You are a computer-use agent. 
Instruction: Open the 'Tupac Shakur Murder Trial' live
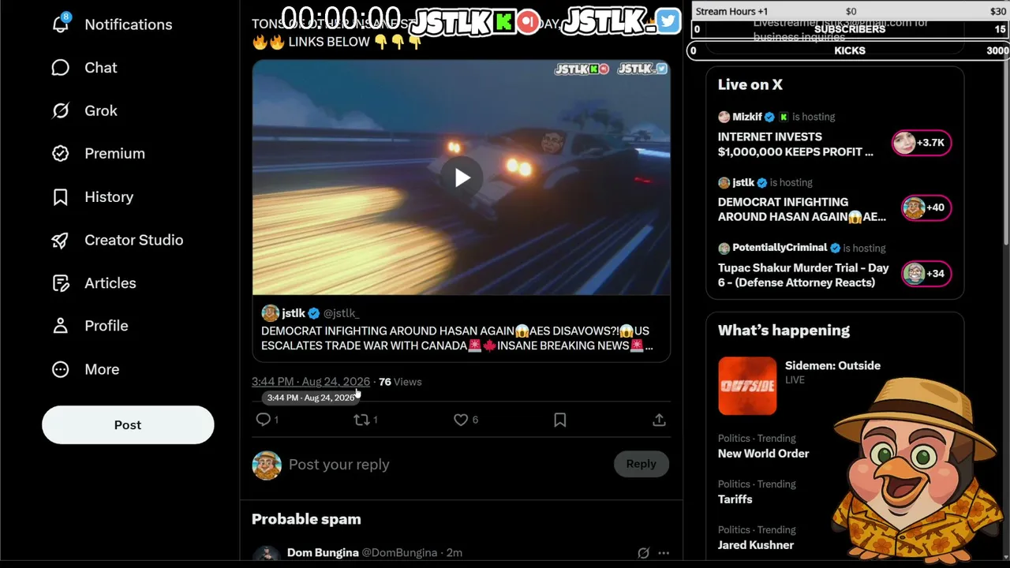[803, 275]
